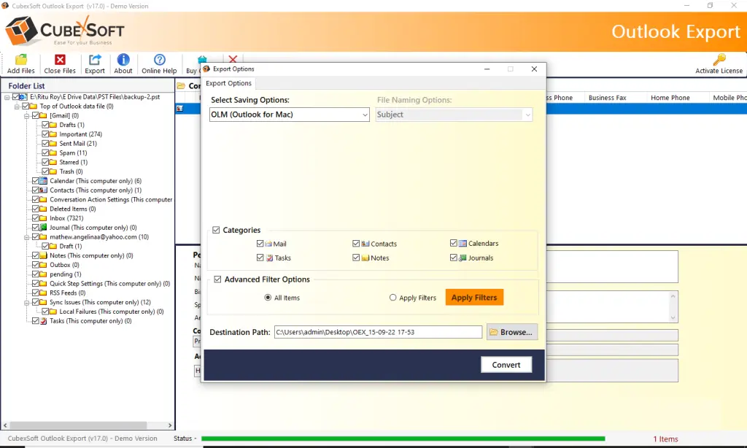The image size is (747, 448).
Task: Collapse the backup-2.pst root node
Action: pos(7,97)
